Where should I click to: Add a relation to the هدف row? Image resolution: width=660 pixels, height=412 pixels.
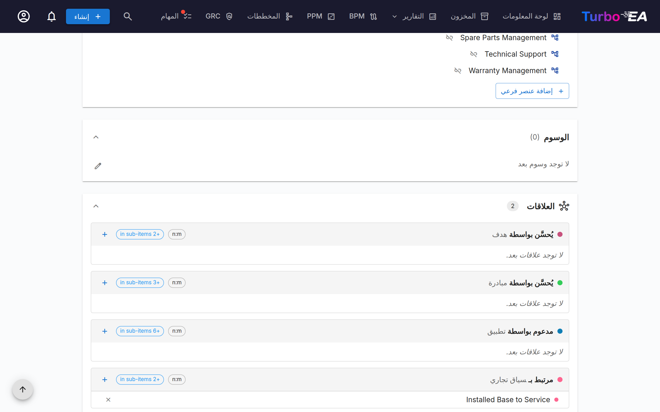[x=105, y=234]
